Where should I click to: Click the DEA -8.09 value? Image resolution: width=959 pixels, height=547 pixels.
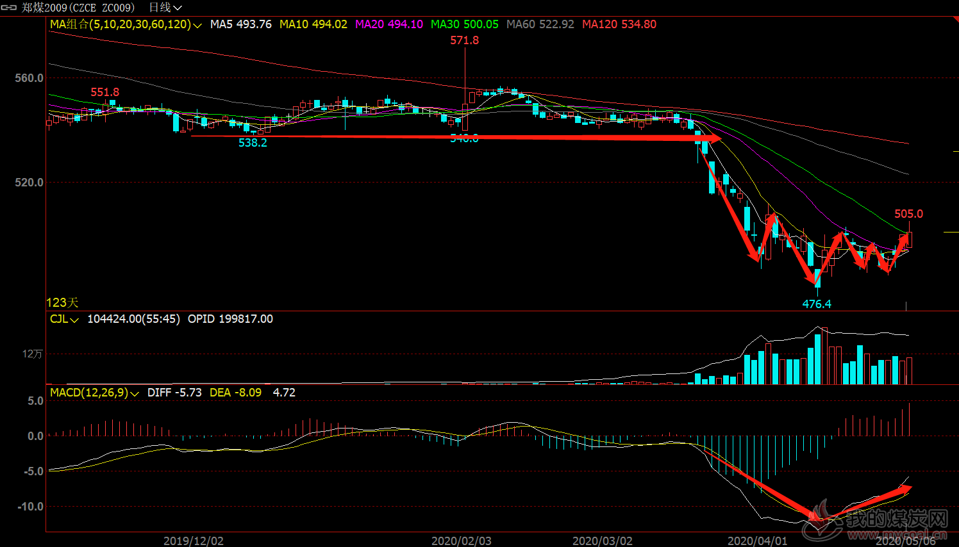tap(235, 393)
